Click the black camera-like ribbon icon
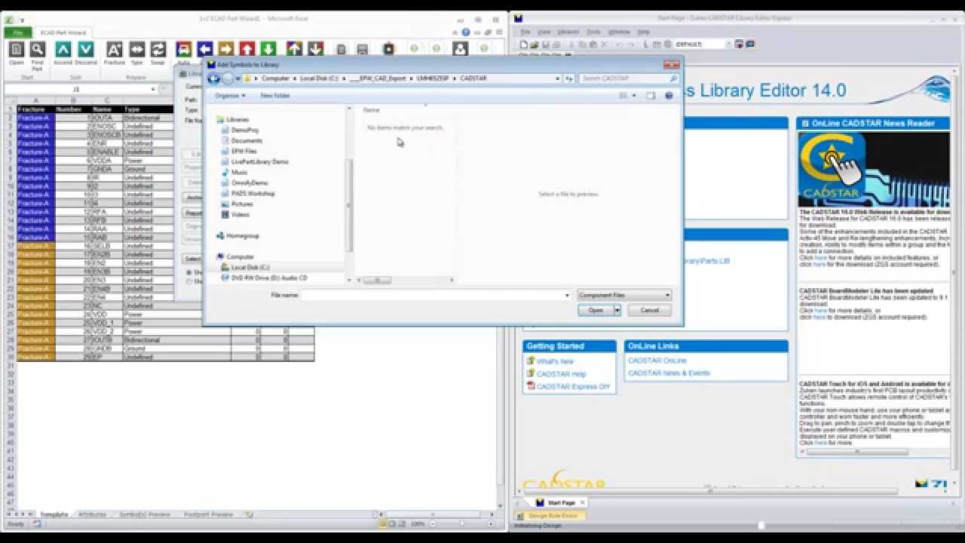The width and height of the screenshot is (965, 543). (x=389, y=49)
